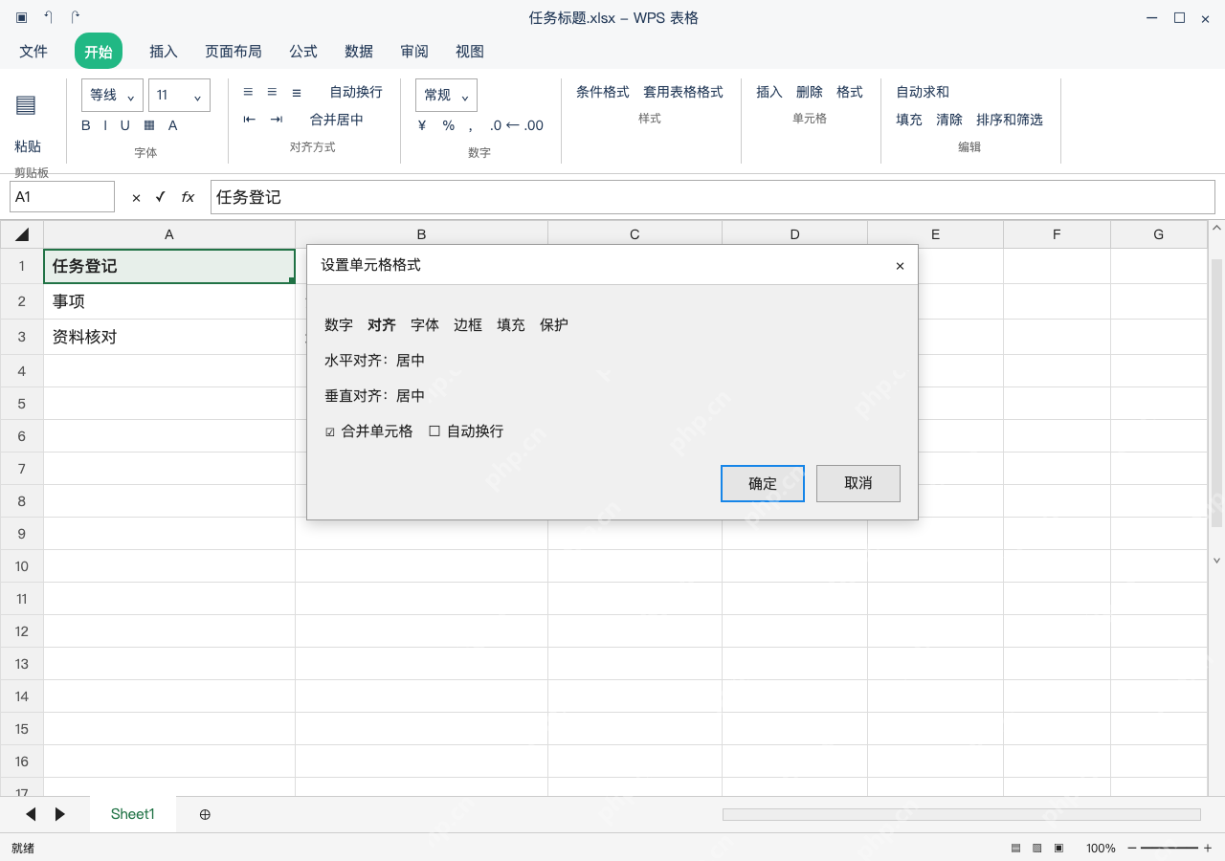Switch to page layout view icon
1225x861 pixels.
point(1036,848)
